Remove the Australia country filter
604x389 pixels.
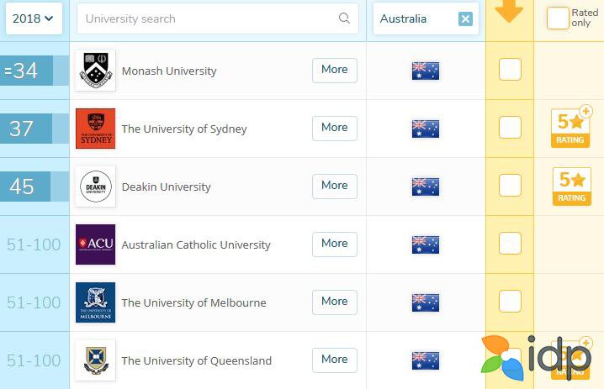(465, 18)
